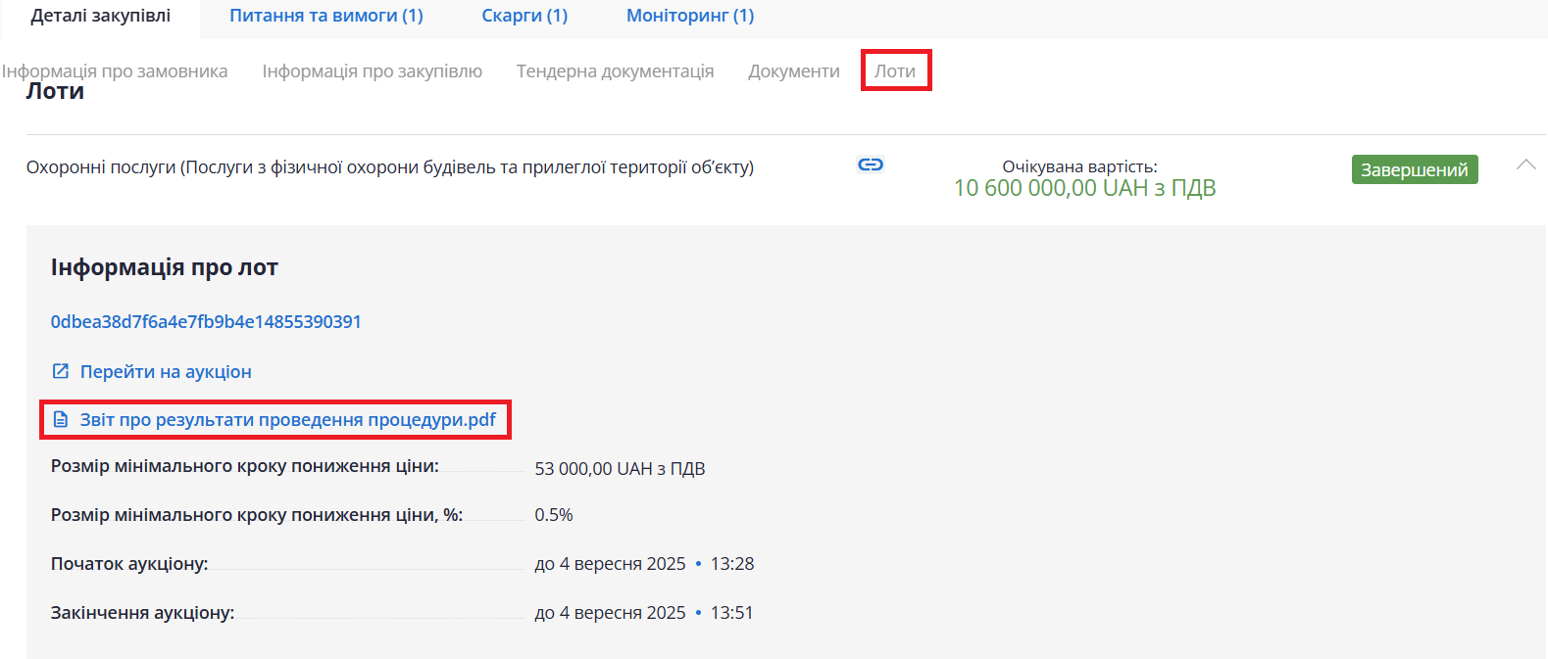Image resolution: width=1548 pixels, height=659 pixels.
Task: Open lot ID link 0dbea38d7f6a4e7fb9b4e14855390391
Action: point(206,321)
